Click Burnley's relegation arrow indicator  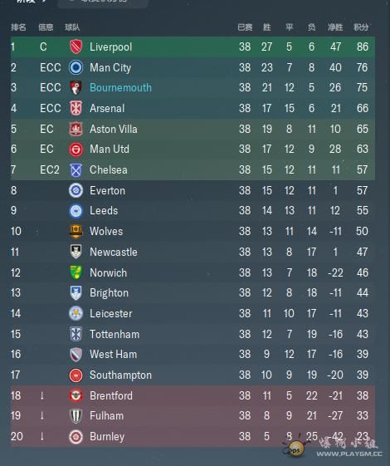coord(41,436)
